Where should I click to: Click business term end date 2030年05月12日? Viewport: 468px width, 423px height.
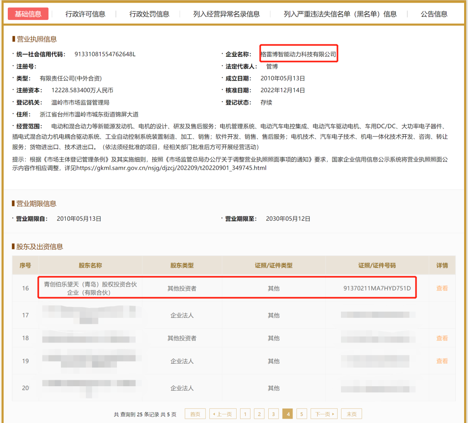pos(288,219)
